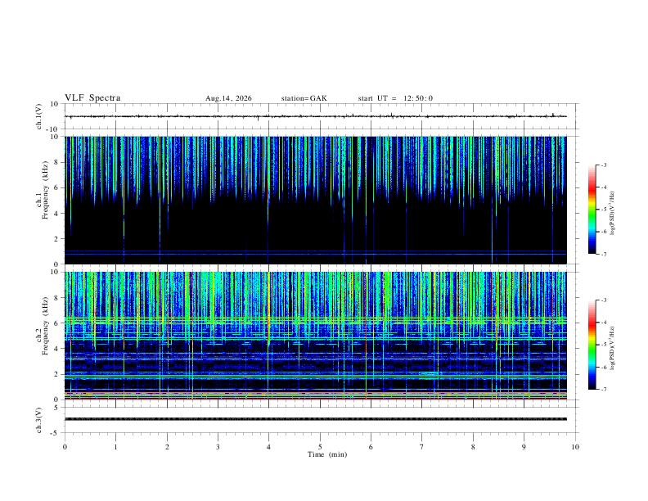Image resolution: width=648 pixels, height=501 pixels.
Task: Click the green 6 kHz band in ch.2 spectrogram
Action: coord(315,320)
